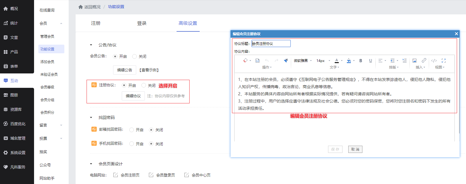Select 关闭 for 会员公告
Viewport: 466px width, 184px height.
click(134, 56)
